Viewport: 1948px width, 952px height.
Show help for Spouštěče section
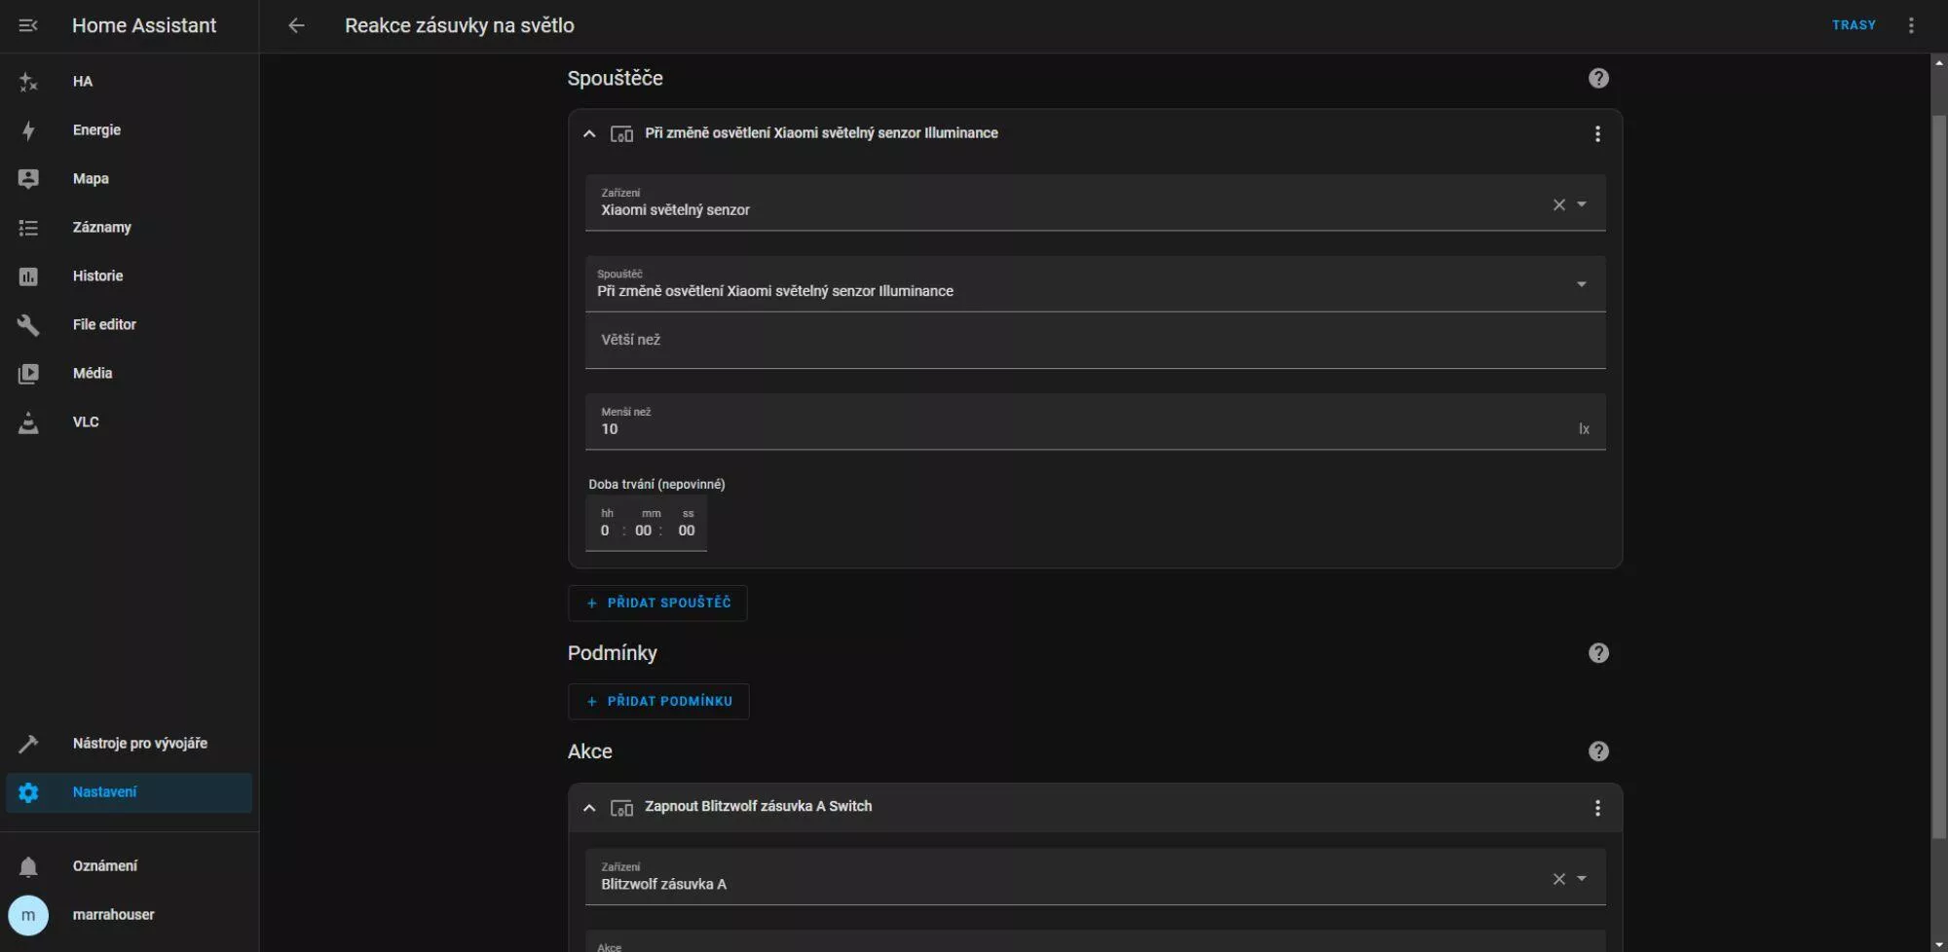point(1598,79)
